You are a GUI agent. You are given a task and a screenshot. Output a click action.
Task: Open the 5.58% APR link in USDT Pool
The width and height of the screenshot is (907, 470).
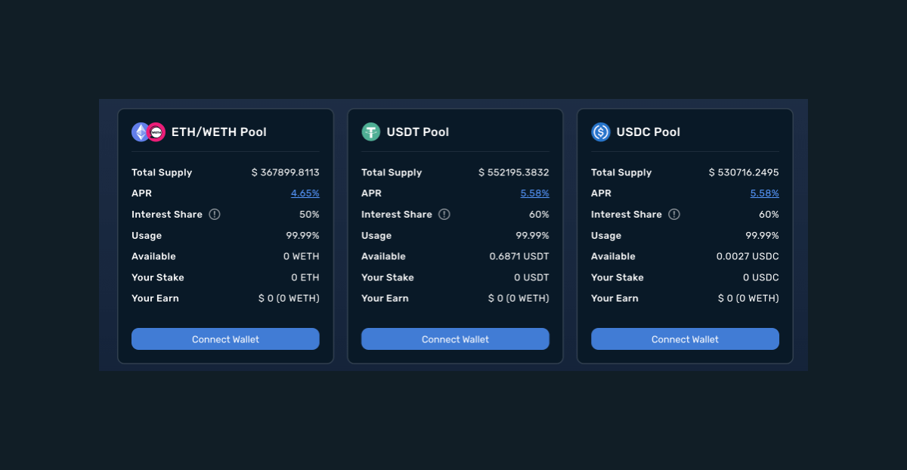coord(534,193)
